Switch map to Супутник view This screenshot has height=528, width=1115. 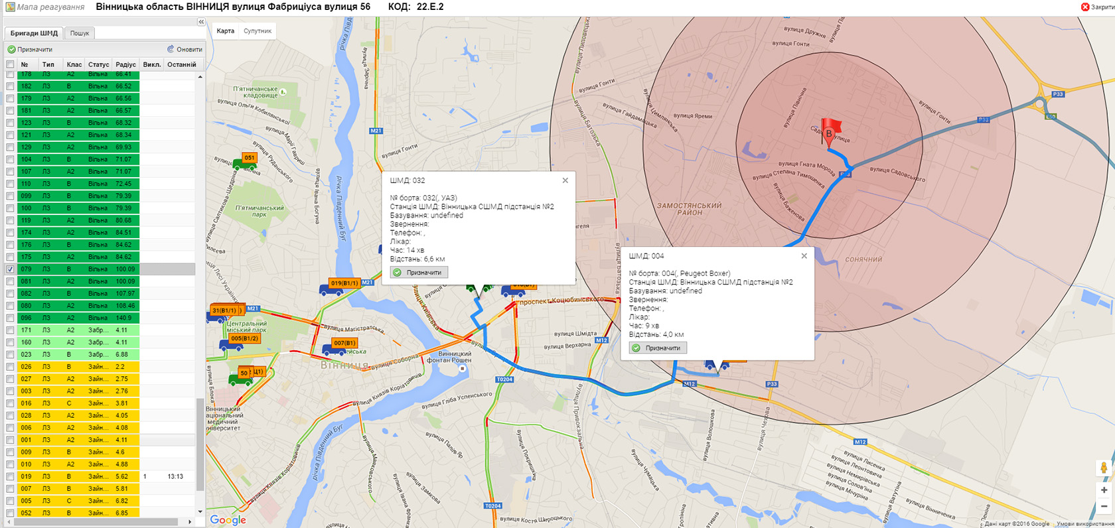258,31
